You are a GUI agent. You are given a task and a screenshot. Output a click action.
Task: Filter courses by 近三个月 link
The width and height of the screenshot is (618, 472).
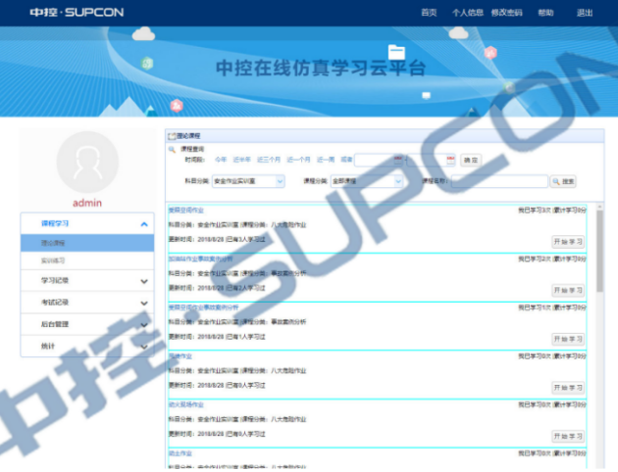point(269,160)
